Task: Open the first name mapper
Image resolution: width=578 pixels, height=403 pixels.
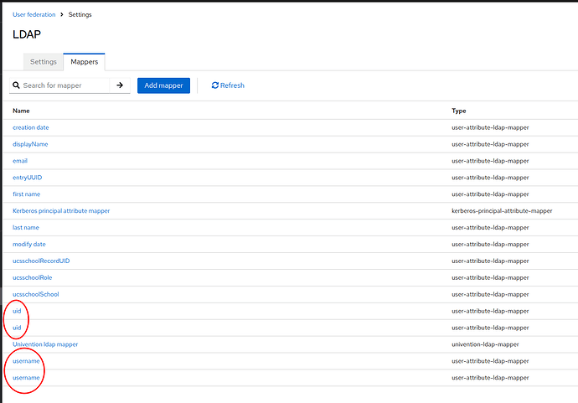Action: pyautogui.click(x=26, y=194)
